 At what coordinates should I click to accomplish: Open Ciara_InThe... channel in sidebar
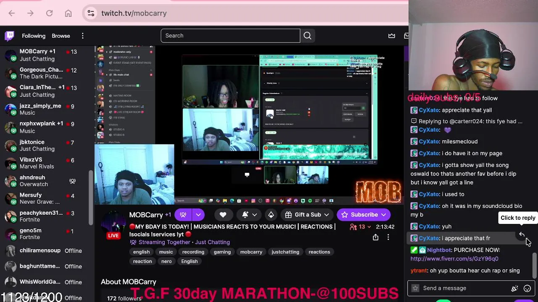46,91
